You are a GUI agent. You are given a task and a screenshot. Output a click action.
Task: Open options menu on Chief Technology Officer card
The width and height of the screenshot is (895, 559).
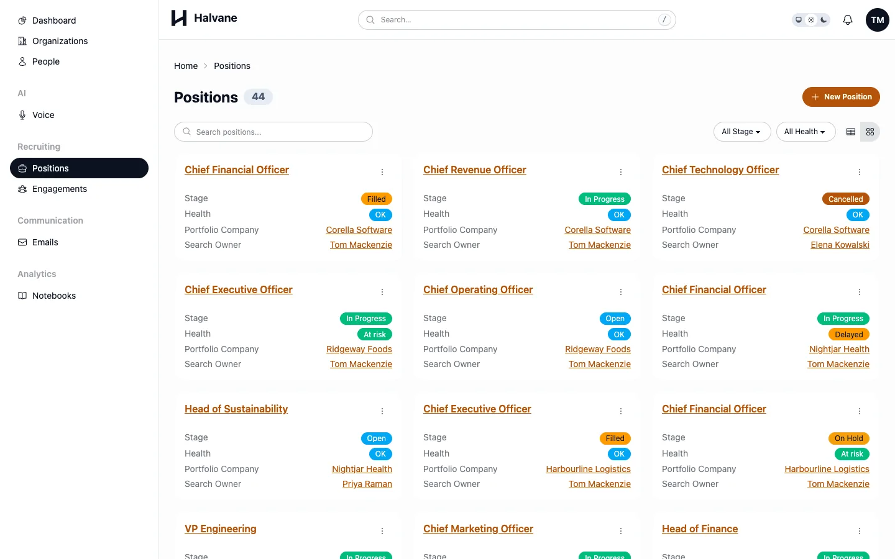click(x=860, y=172)
